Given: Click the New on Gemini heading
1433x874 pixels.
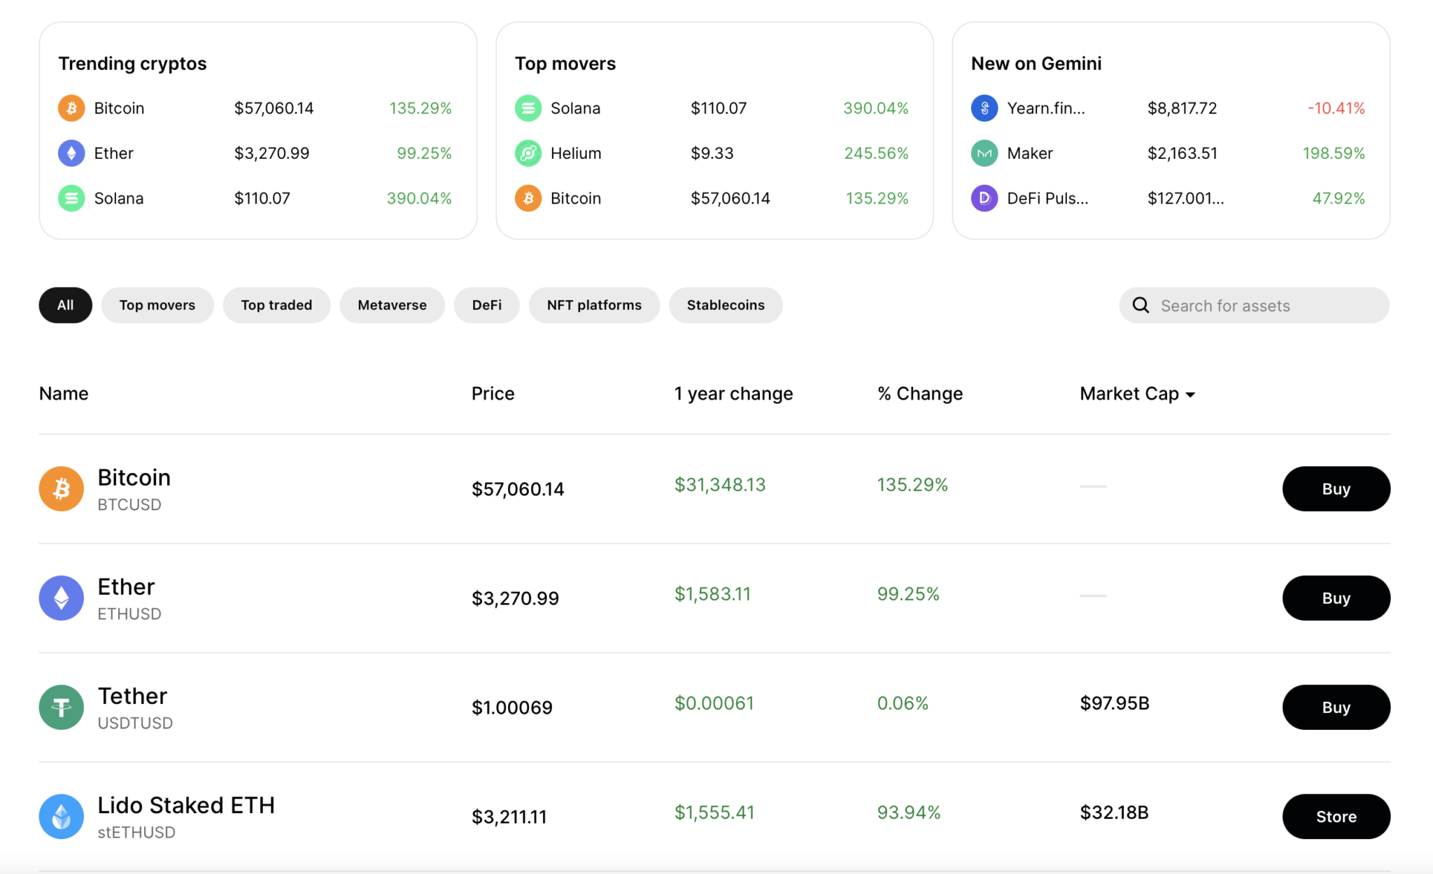Looking at the screenshot, I should [1036, 64].
